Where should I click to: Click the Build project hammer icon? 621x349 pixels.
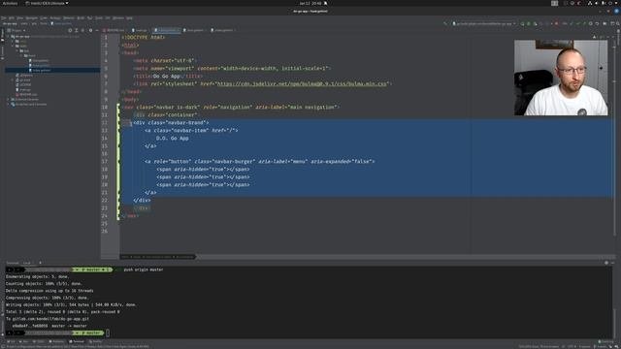[446, 23]
